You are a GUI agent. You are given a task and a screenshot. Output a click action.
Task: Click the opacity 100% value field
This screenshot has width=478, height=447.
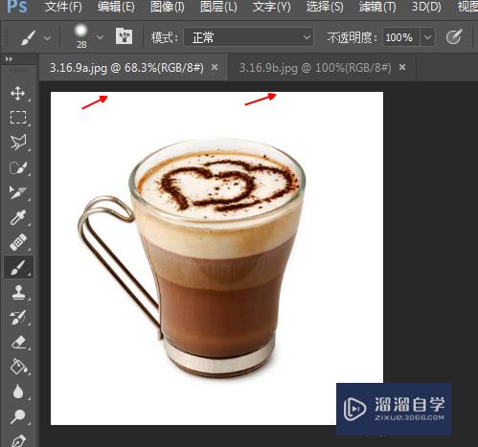401,37
